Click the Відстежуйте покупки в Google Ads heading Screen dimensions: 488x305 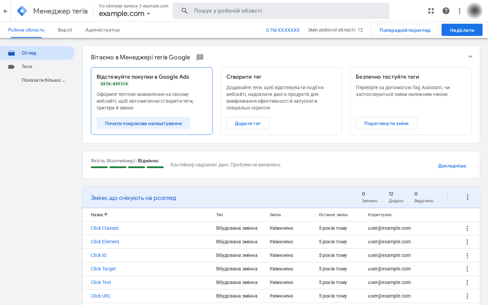coord(143,77)
